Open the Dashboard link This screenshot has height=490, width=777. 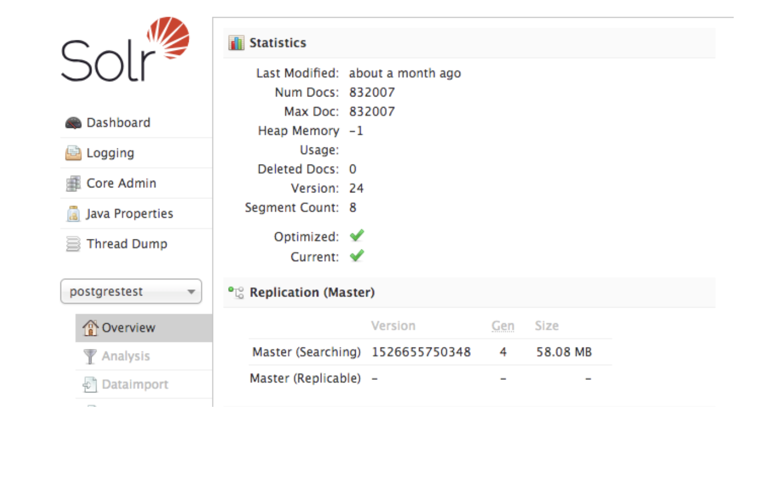tap(118, 122)
